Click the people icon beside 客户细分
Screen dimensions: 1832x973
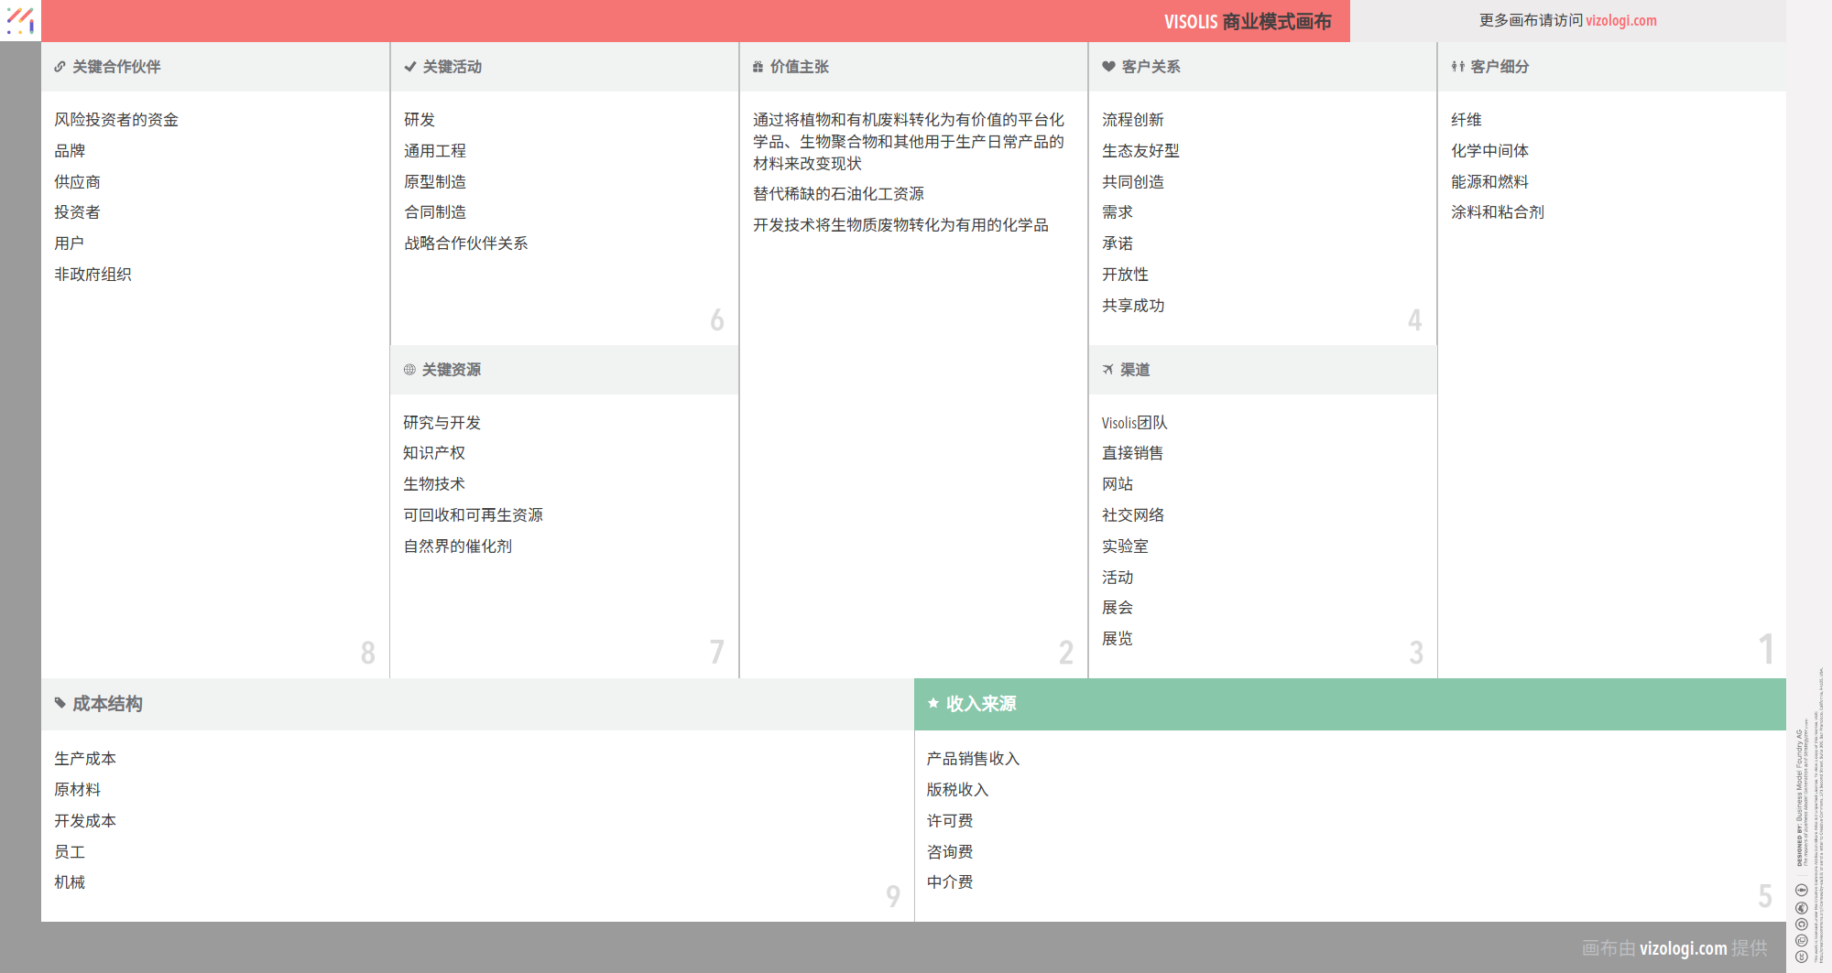[1456, 66]
